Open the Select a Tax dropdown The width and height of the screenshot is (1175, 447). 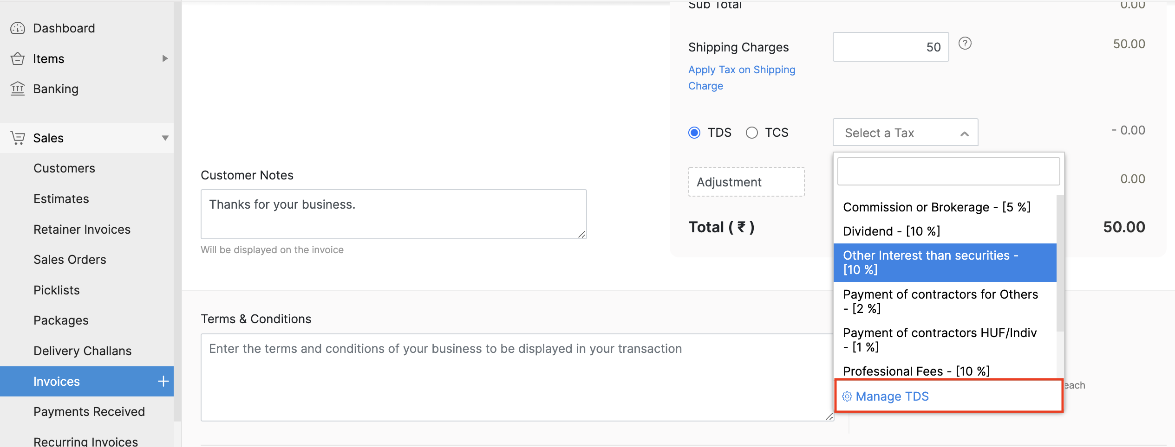[905, 133]
